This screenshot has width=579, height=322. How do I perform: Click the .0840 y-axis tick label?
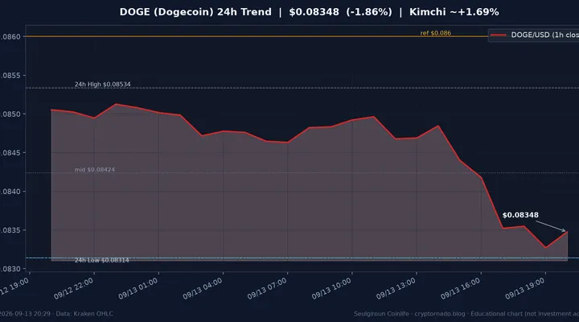[x=10, y=192]
